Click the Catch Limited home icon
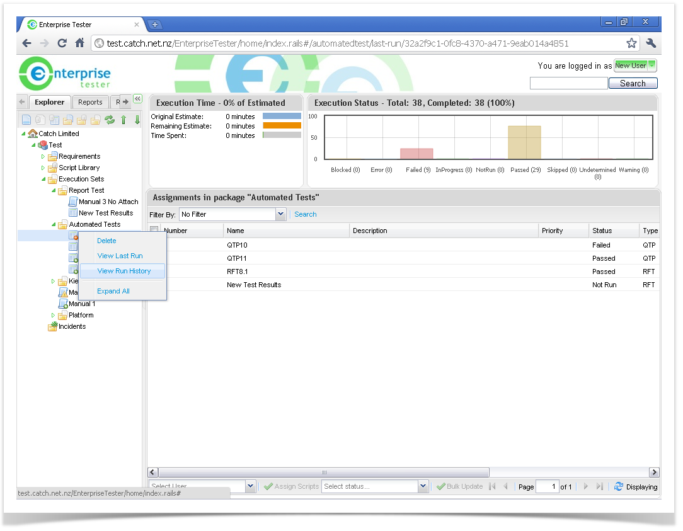This screenshot has height=531, width=683. coord(33,134)
